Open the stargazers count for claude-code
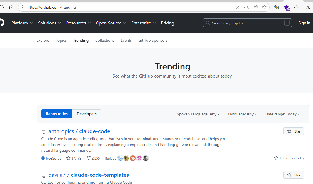313x184 pixels. (x=74, y=158)
